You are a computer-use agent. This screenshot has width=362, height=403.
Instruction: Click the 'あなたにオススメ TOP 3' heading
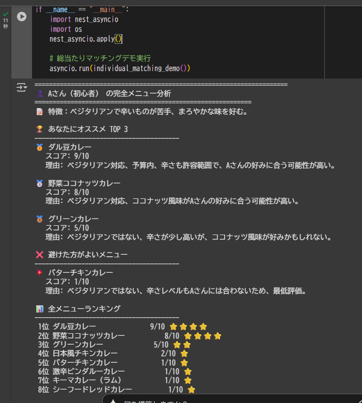point(88,129)
